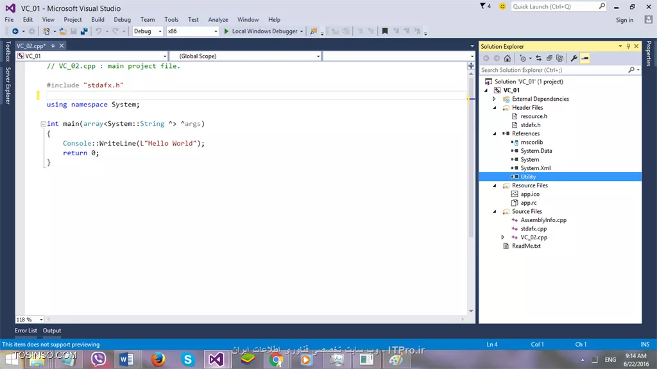The height and width of the screenshot is (369, 657).
Task: Toggle the Preview Selected Items button
Action: point(585,58)
